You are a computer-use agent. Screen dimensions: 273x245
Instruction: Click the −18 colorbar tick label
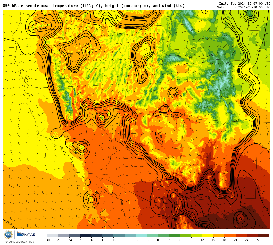[92, 240]
